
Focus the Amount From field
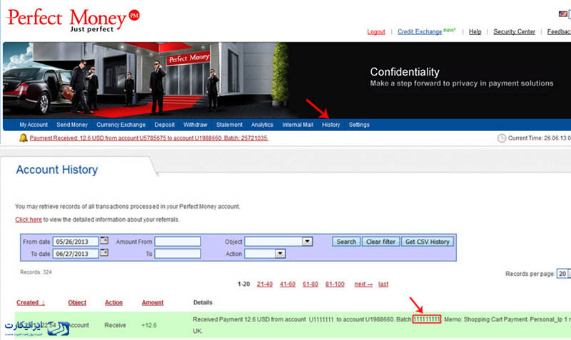click(178, 242)
